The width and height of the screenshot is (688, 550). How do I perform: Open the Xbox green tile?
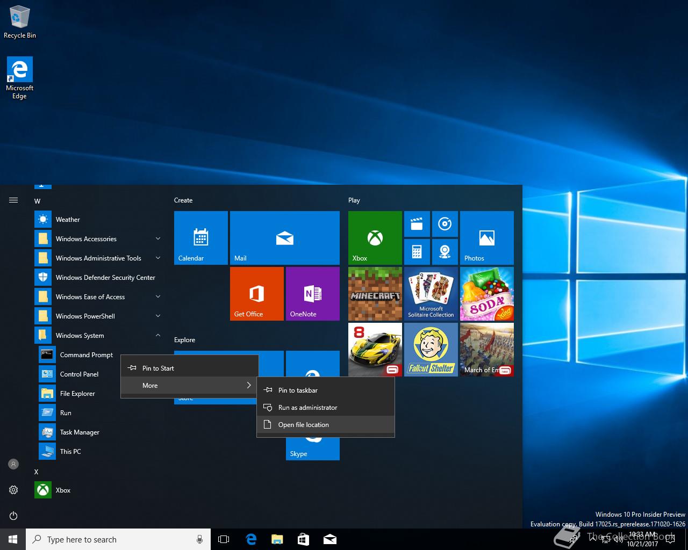tap(375, 237)
